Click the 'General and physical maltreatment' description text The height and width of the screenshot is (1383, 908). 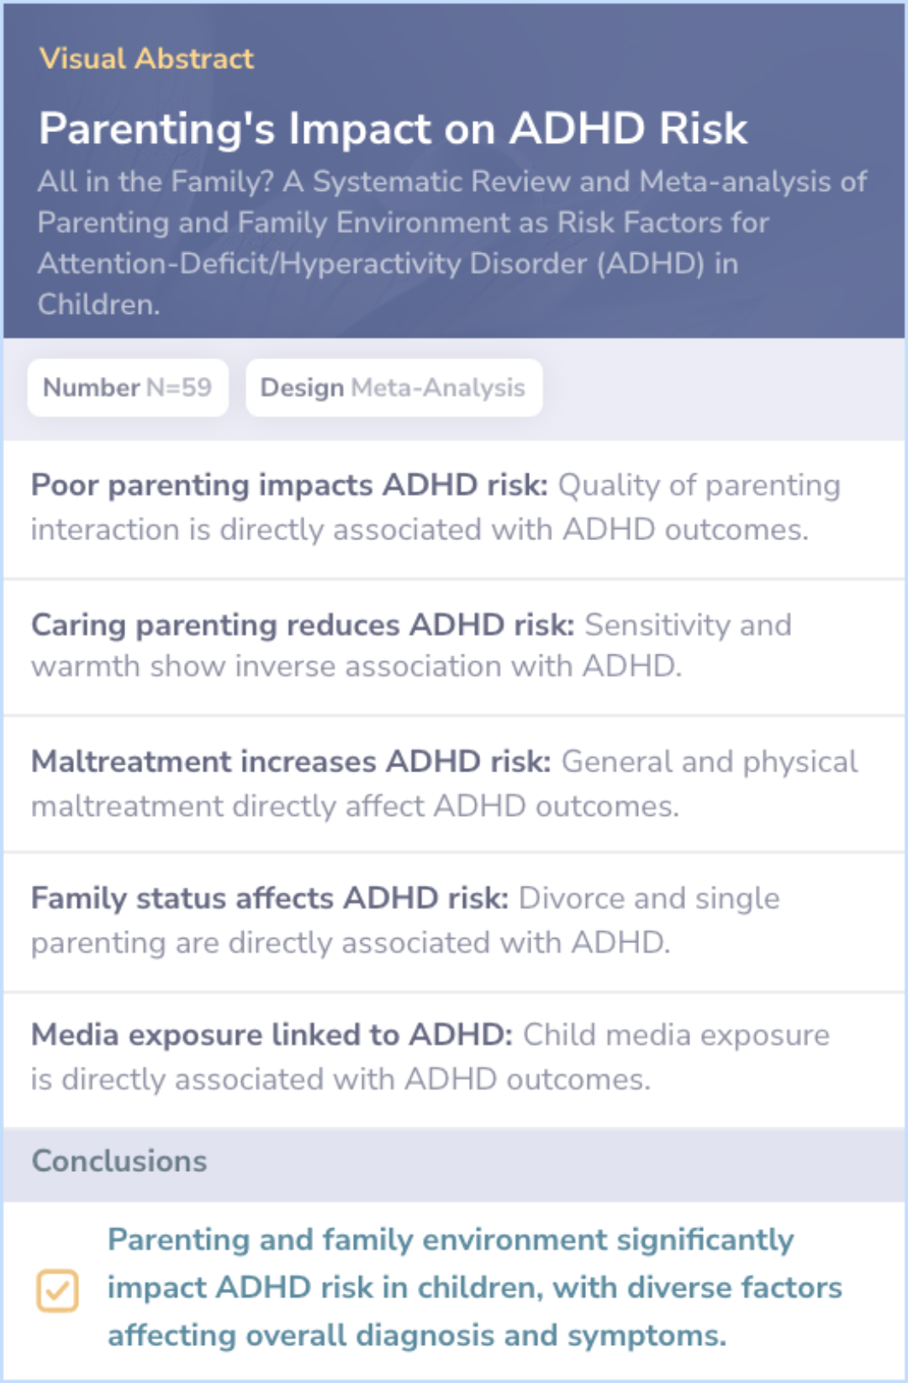pos(355,807)
